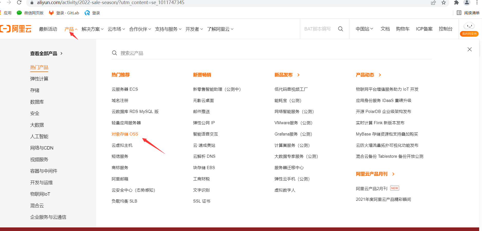Open 云数据库 RDS MySQL 版 link
Viewport: 482px width, 231px height.
[135, 112]
